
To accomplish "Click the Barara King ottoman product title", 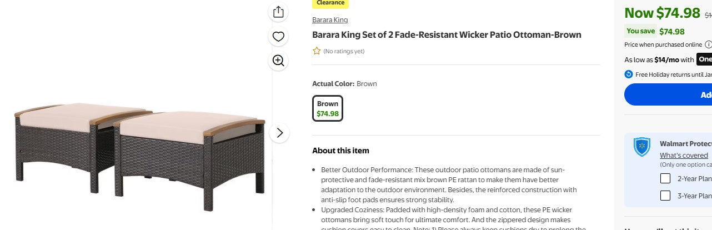I will 447,35.
